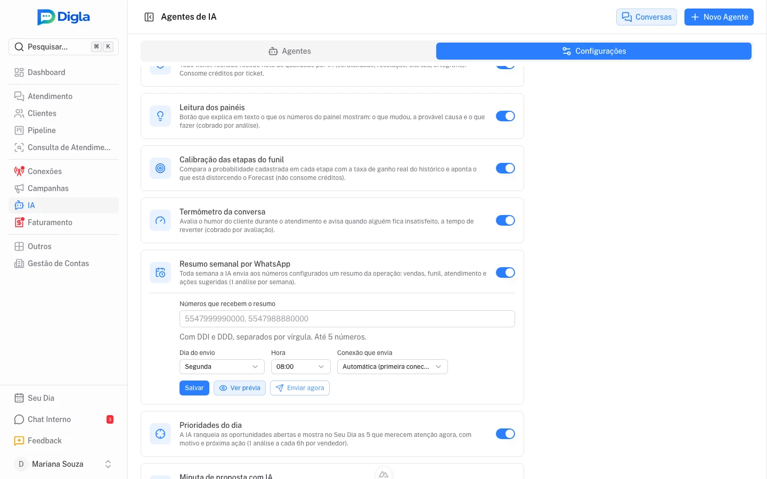767x479 pixels.
Task: Click Salvar button
Action: pos(194,388)
